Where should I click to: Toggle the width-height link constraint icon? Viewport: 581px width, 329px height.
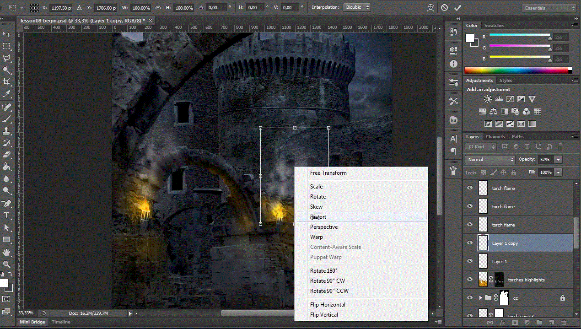coord(158,8)
